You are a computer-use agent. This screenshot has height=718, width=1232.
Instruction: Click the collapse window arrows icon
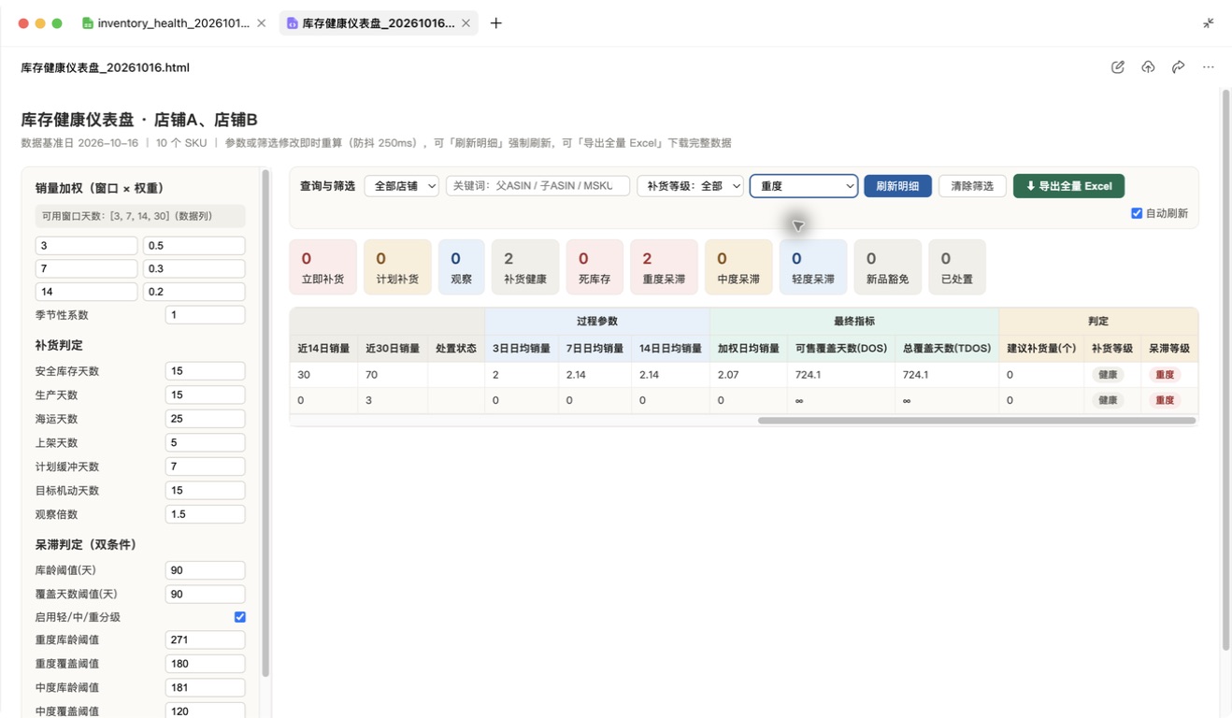[x=1209, y=23]
